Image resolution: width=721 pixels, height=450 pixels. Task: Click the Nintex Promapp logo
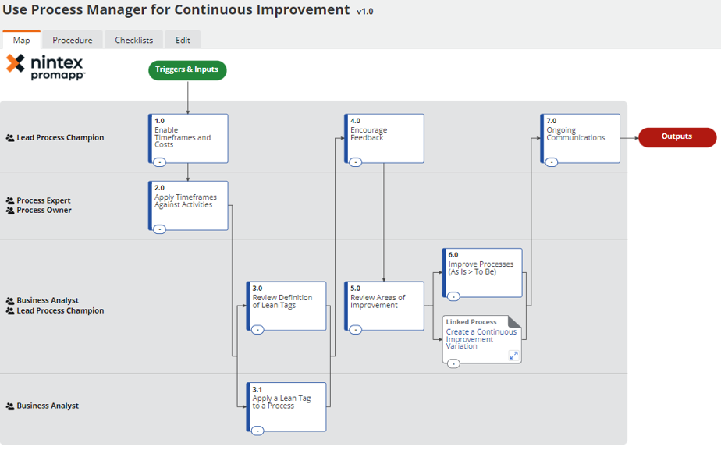pyautogui.click(x=45, y=67)
